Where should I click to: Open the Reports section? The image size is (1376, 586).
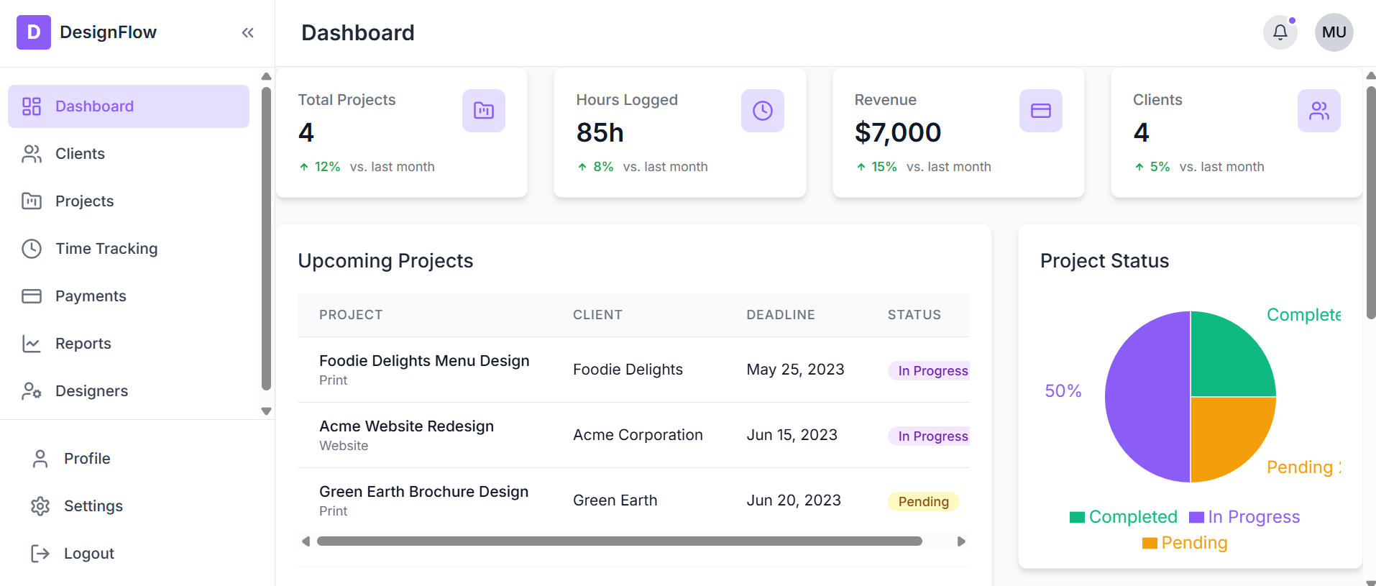pos(129,344)
